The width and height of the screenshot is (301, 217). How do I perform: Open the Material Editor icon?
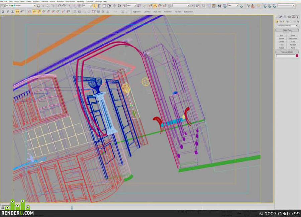click(x=219, y=6)
